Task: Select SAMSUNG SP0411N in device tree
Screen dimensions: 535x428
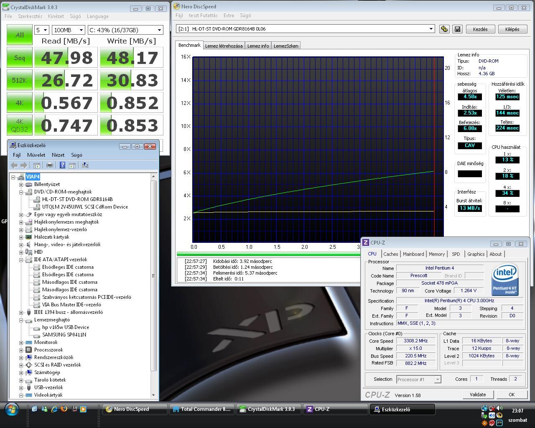Action: (x=64, y=335)
